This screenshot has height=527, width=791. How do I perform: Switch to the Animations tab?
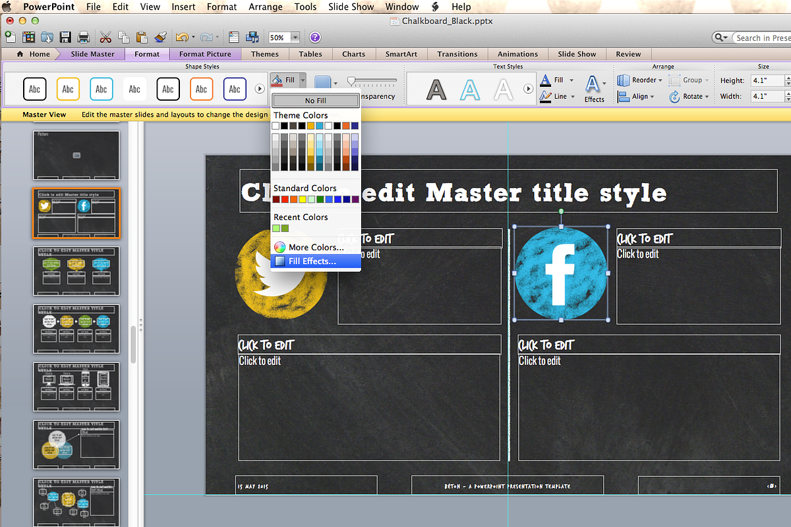517,54
